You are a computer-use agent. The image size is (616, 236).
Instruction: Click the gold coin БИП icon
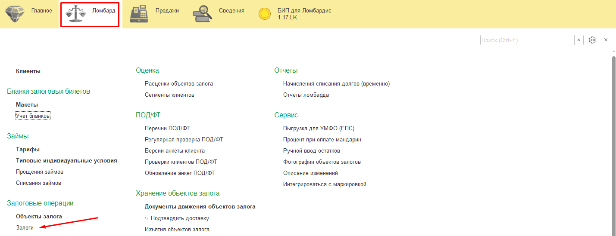(265, 14)
